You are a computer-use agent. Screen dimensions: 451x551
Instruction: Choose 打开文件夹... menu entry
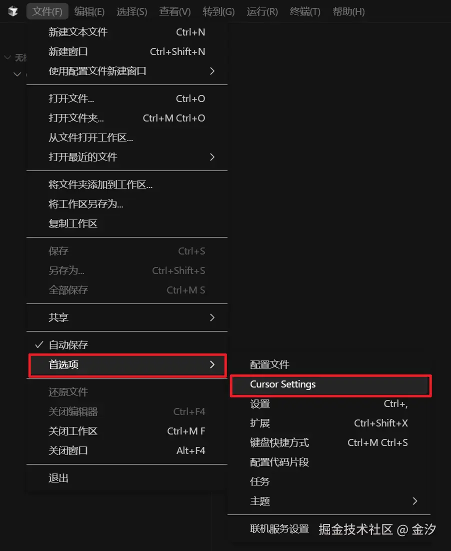point(76,118)
